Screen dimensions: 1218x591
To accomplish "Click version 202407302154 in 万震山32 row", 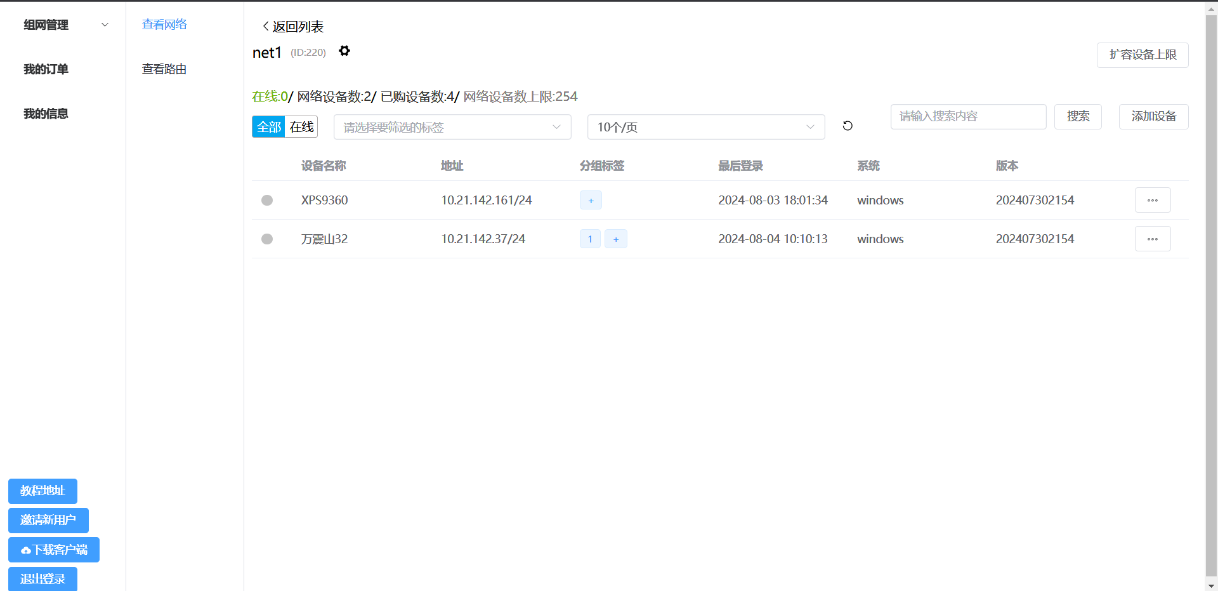I will 1035,239.
